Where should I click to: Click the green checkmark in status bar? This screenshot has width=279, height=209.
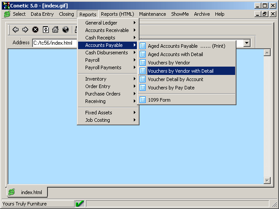coord(80,204)
